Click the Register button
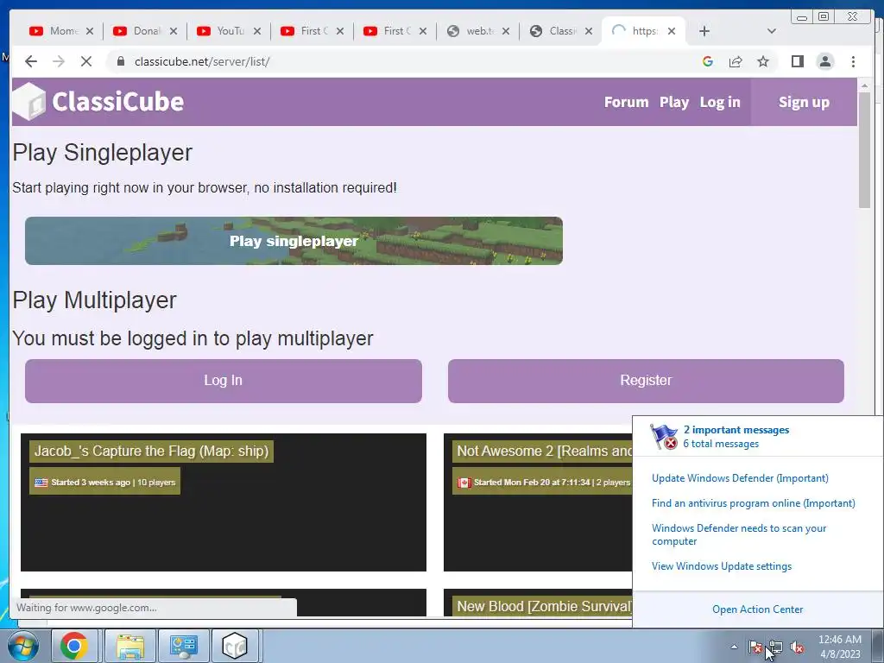The width and height of the screenshot is (884, 663). [646, 381]
